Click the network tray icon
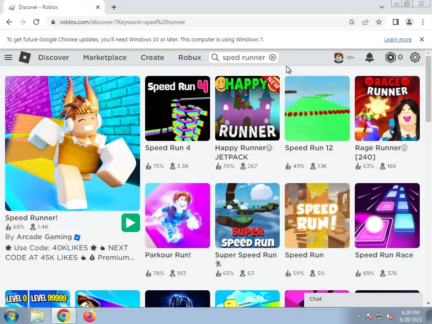Image resolution: width=432 pixels, height=324 pixels. click(379, 316)
